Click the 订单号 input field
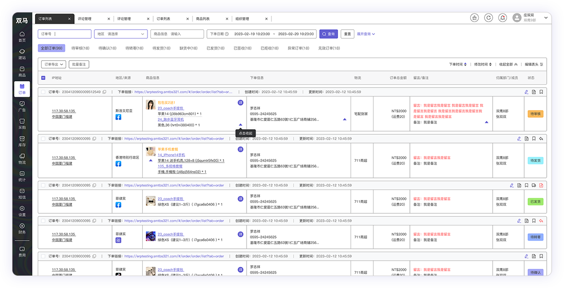564x288 pixels. pos(64,34)
